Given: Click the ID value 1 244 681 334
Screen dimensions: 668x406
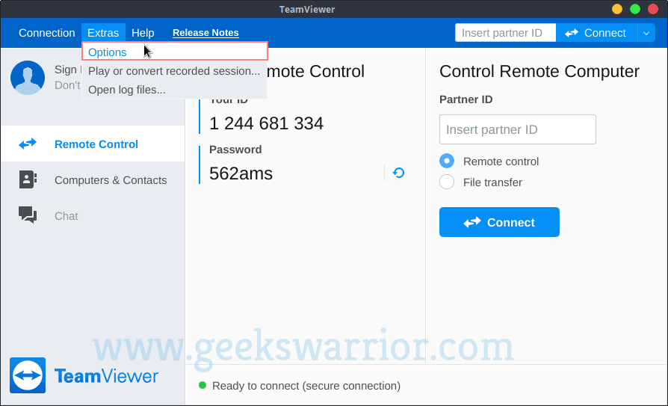Looking at the screenshot, I should (x=266, y=123).
